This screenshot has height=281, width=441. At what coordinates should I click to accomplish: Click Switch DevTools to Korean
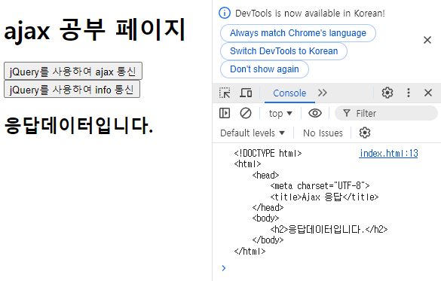click(283, 51)
